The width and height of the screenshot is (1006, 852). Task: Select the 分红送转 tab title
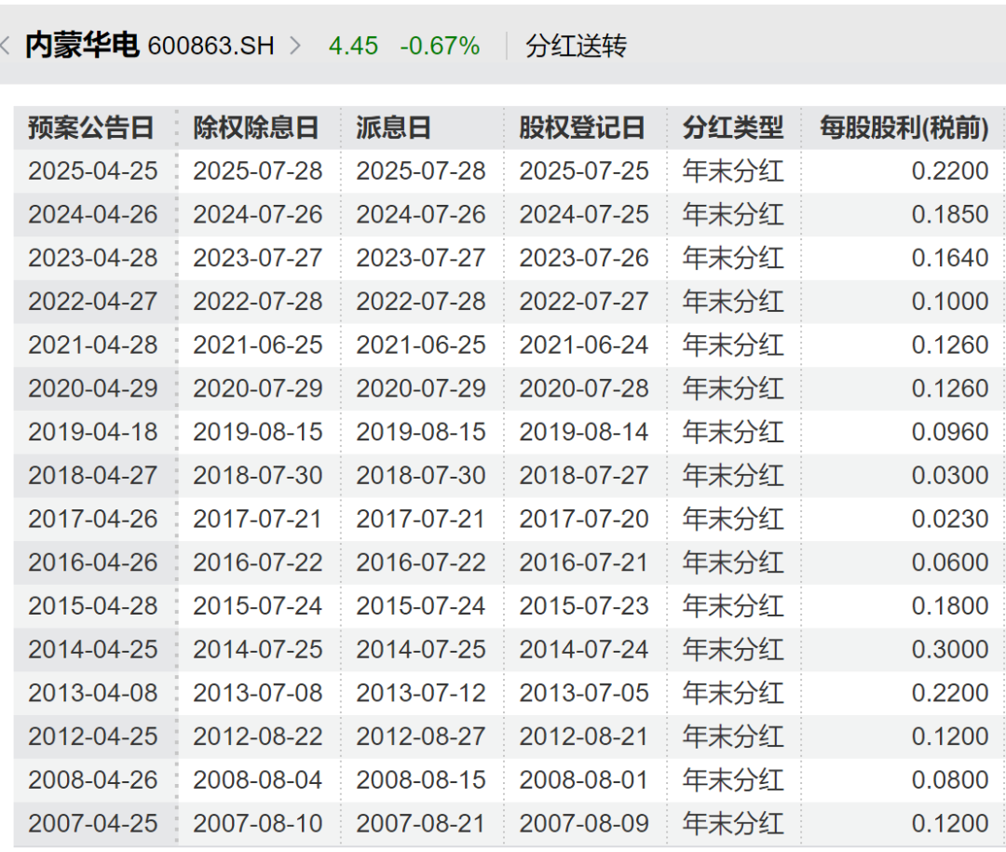[576, 47]
